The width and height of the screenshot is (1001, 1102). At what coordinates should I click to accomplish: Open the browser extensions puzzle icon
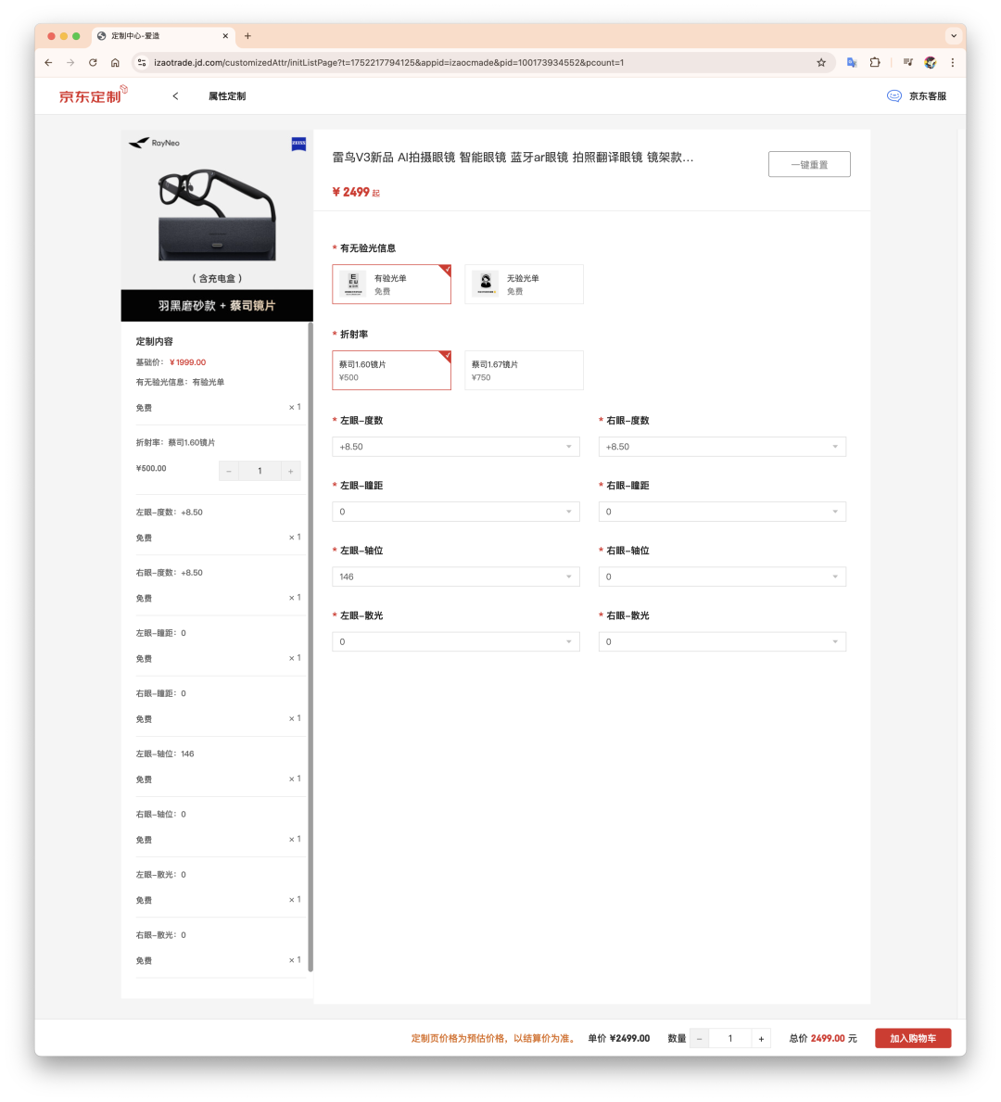pos(875,62)
